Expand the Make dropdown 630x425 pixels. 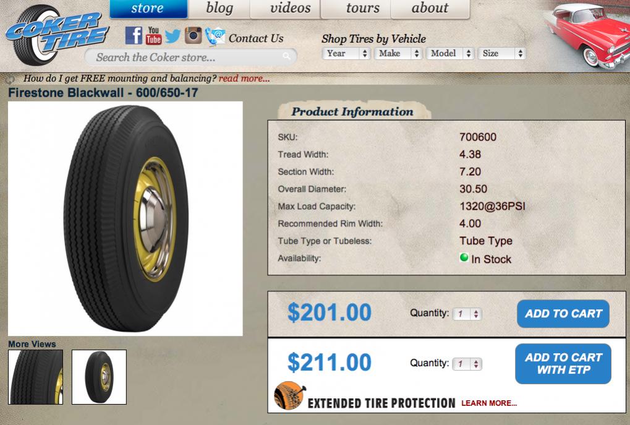[x=398, y=53]
